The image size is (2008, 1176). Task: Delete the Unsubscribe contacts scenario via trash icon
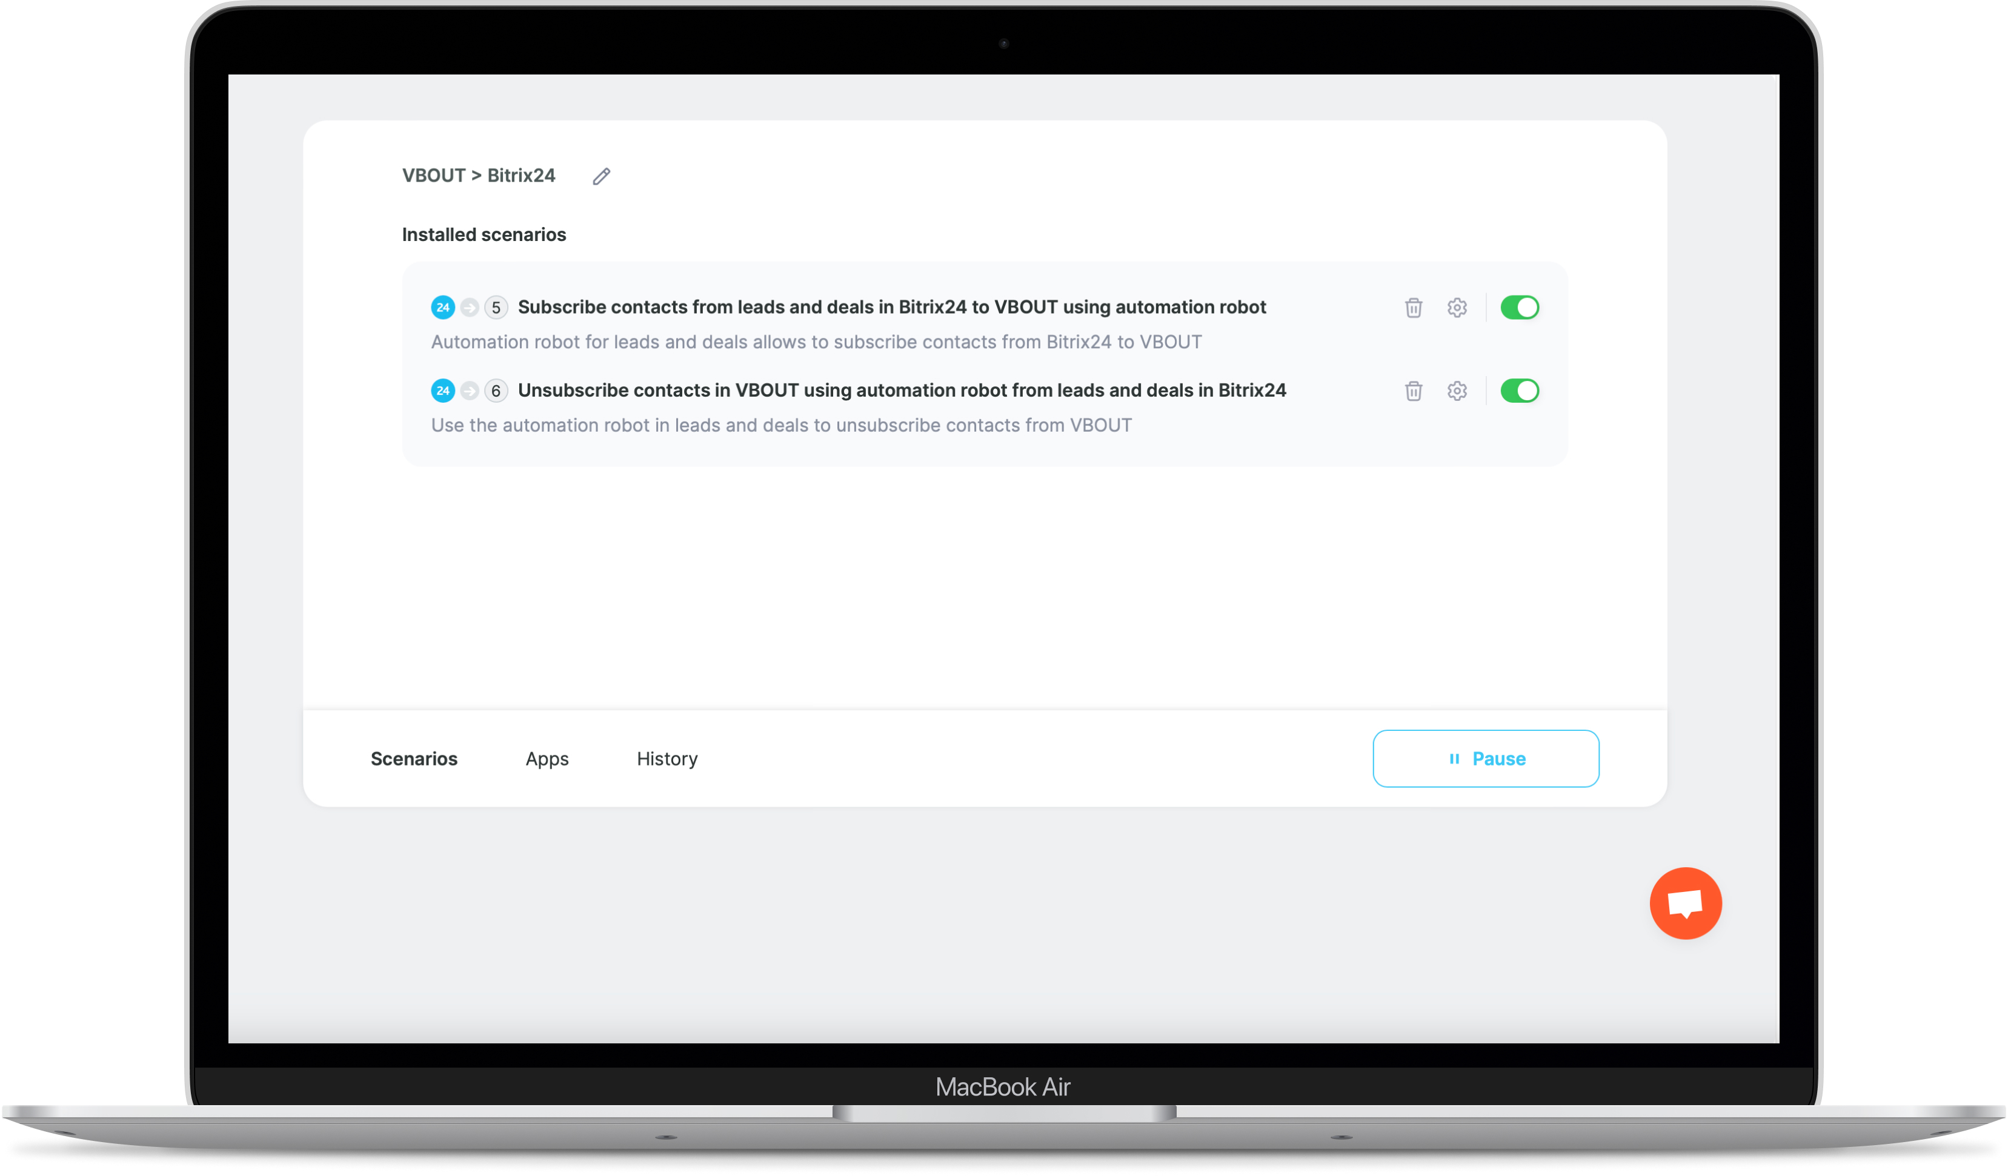click(x=1414, y=391)
